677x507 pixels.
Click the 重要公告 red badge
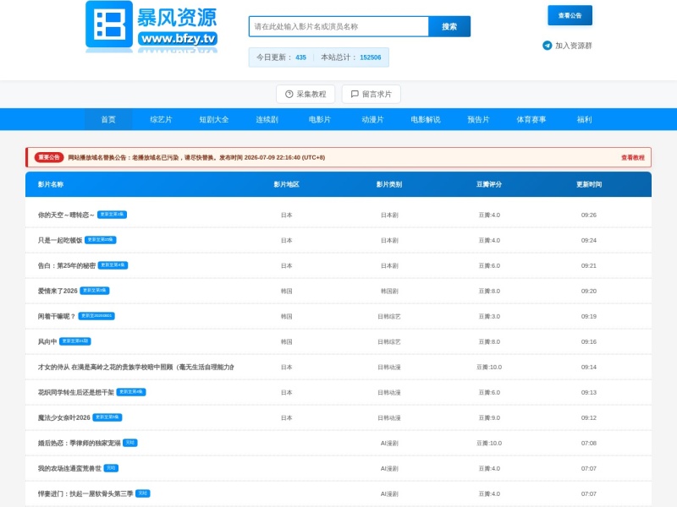coord(49,157)
